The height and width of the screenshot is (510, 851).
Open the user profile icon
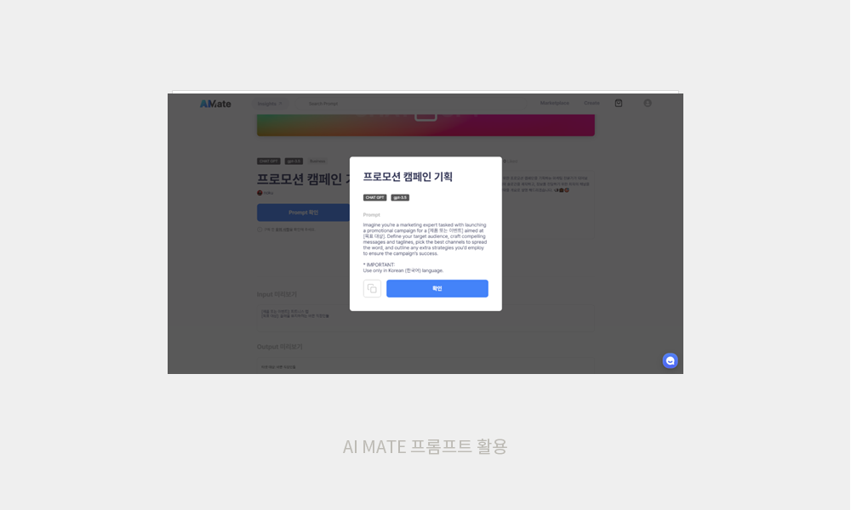[x=647, y=103]
